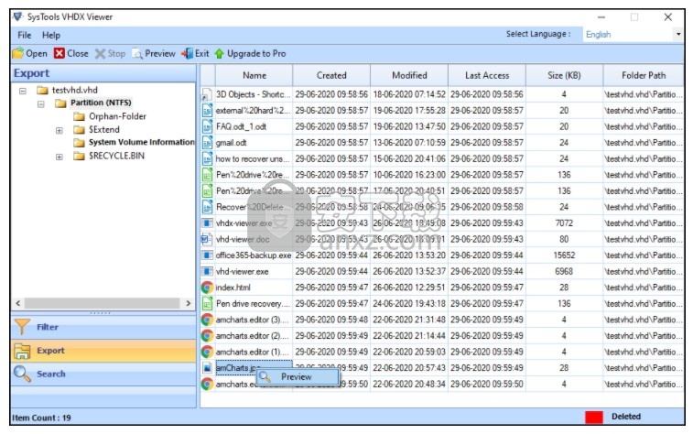
Task: Click the tree scrollbar right arrow
Action: pyautogui.click(x=189, y=303)
